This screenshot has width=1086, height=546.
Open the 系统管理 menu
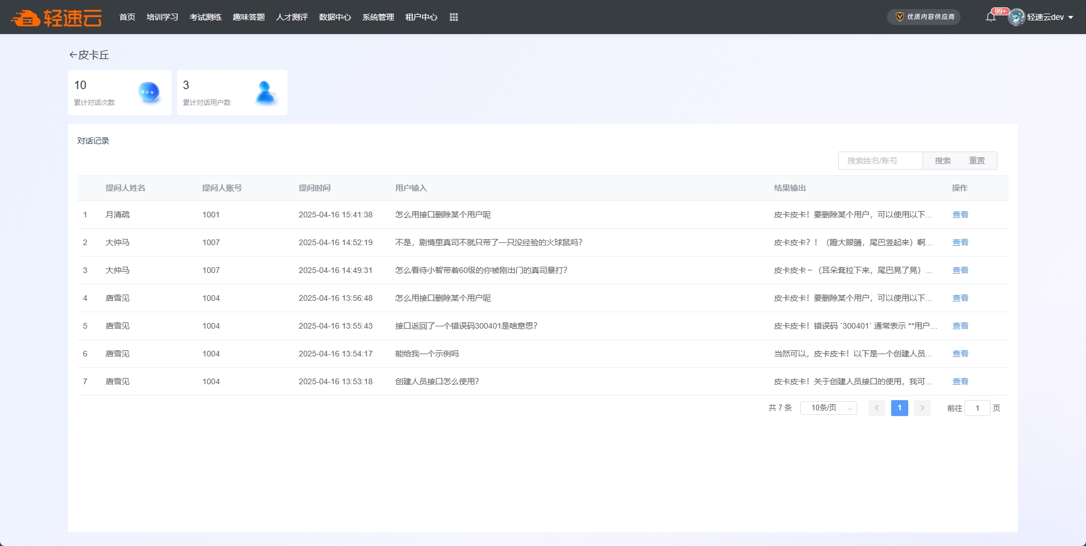pos(378,17)
